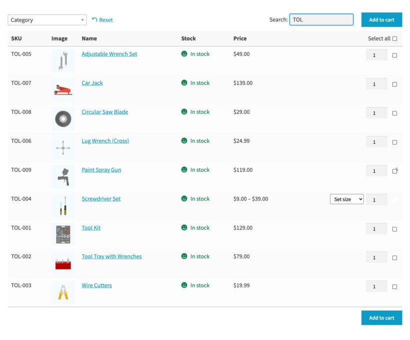Check the Wire Cutters row checkbox
410x340 pixels.
coord(394,287)
